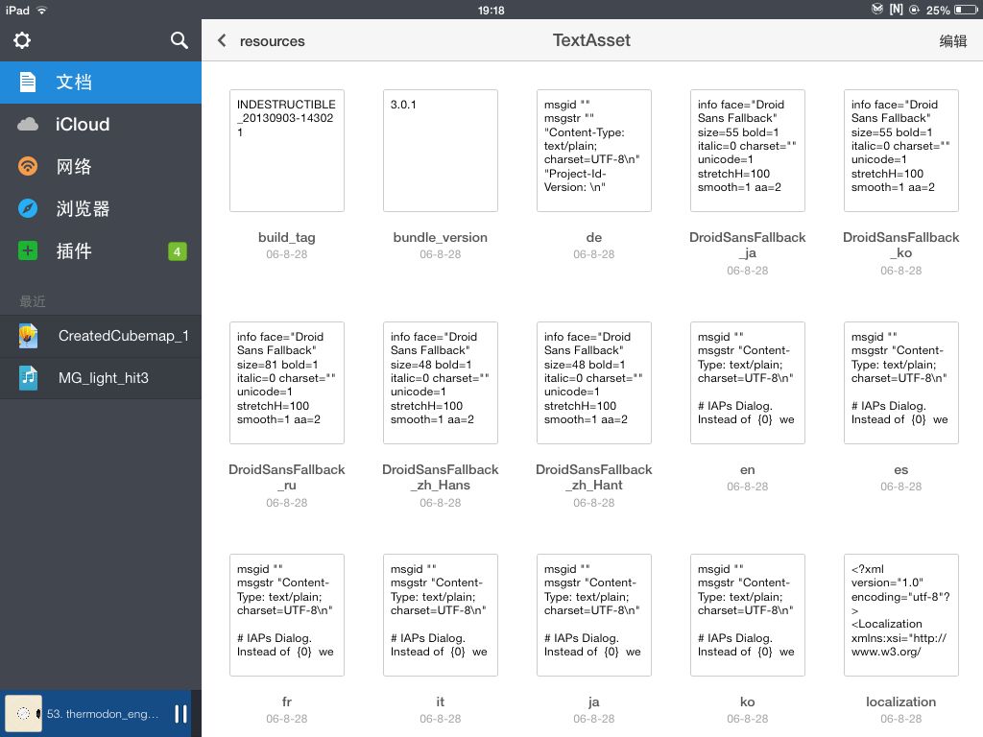The width and height of the screenshot is (983, 737).
Task: Select the DroidSansFallback_ru name label
Action: pos(286,478)
